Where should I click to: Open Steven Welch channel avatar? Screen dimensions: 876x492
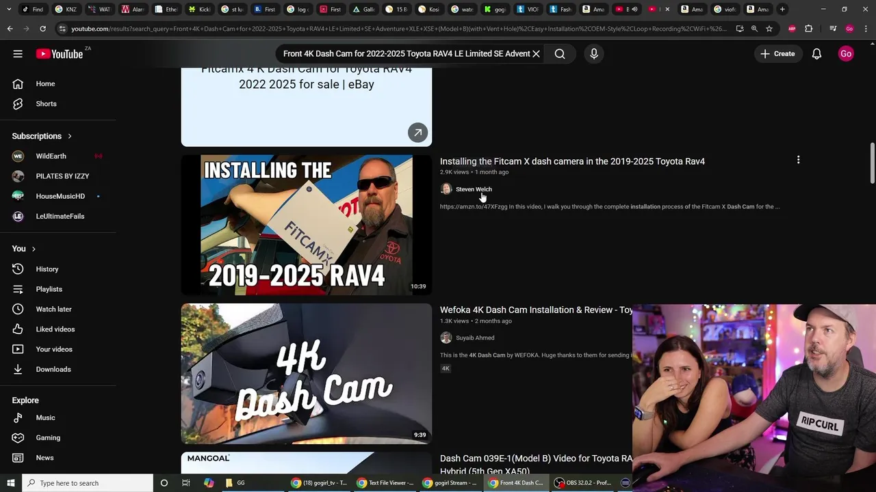pos(446,189)
